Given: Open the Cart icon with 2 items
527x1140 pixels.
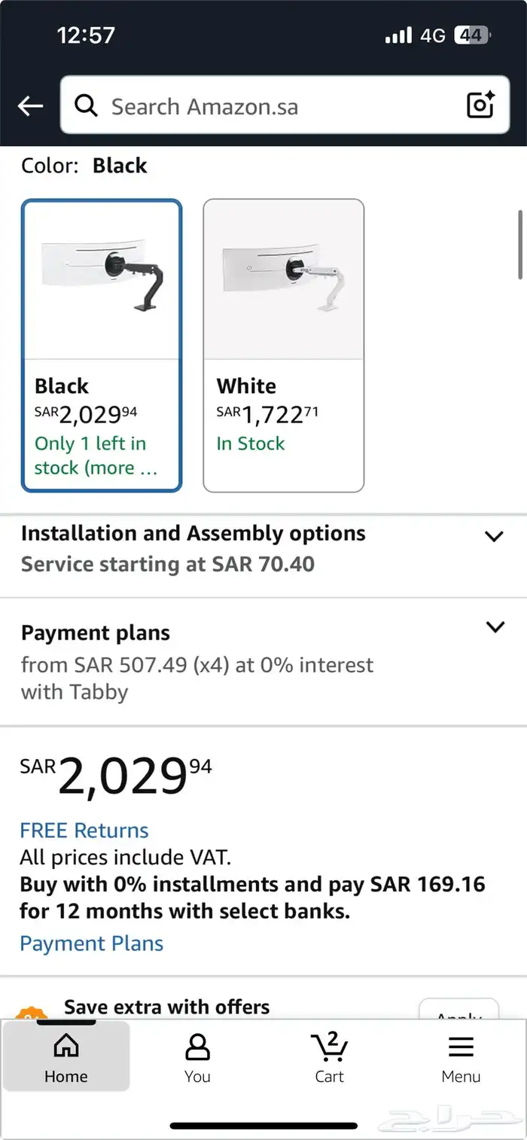Looking at the screenshot, I should pos(329,1047).
